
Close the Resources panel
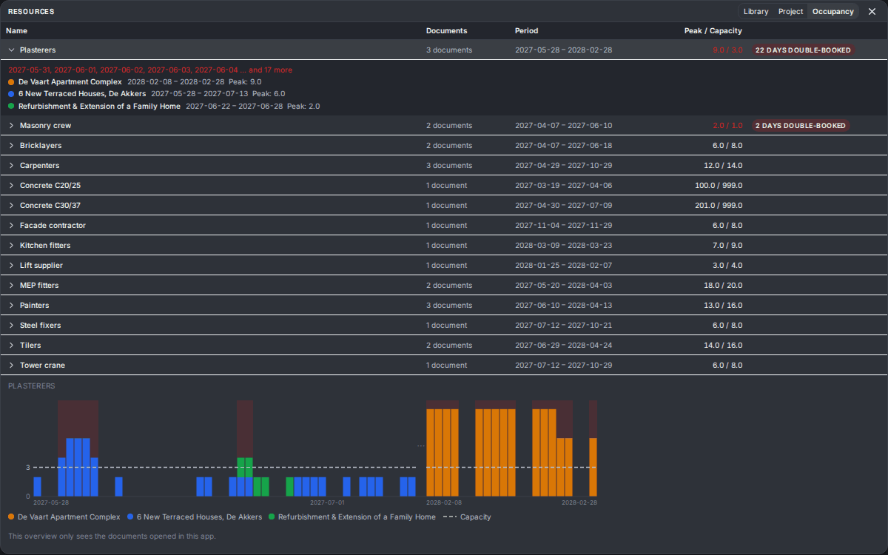click(872, 11)
